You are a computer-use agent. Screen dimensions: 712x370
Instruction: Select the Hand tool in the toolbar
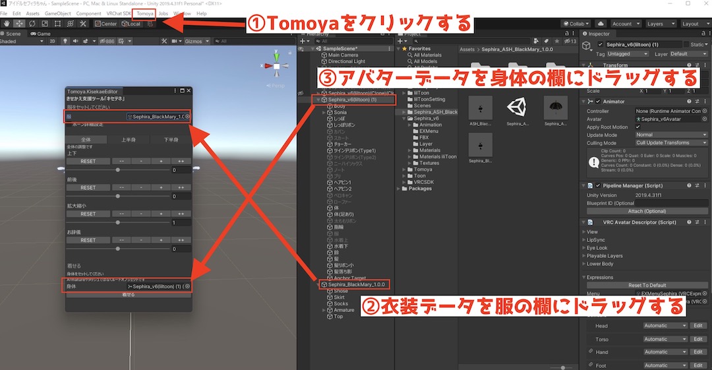(7, 24)
